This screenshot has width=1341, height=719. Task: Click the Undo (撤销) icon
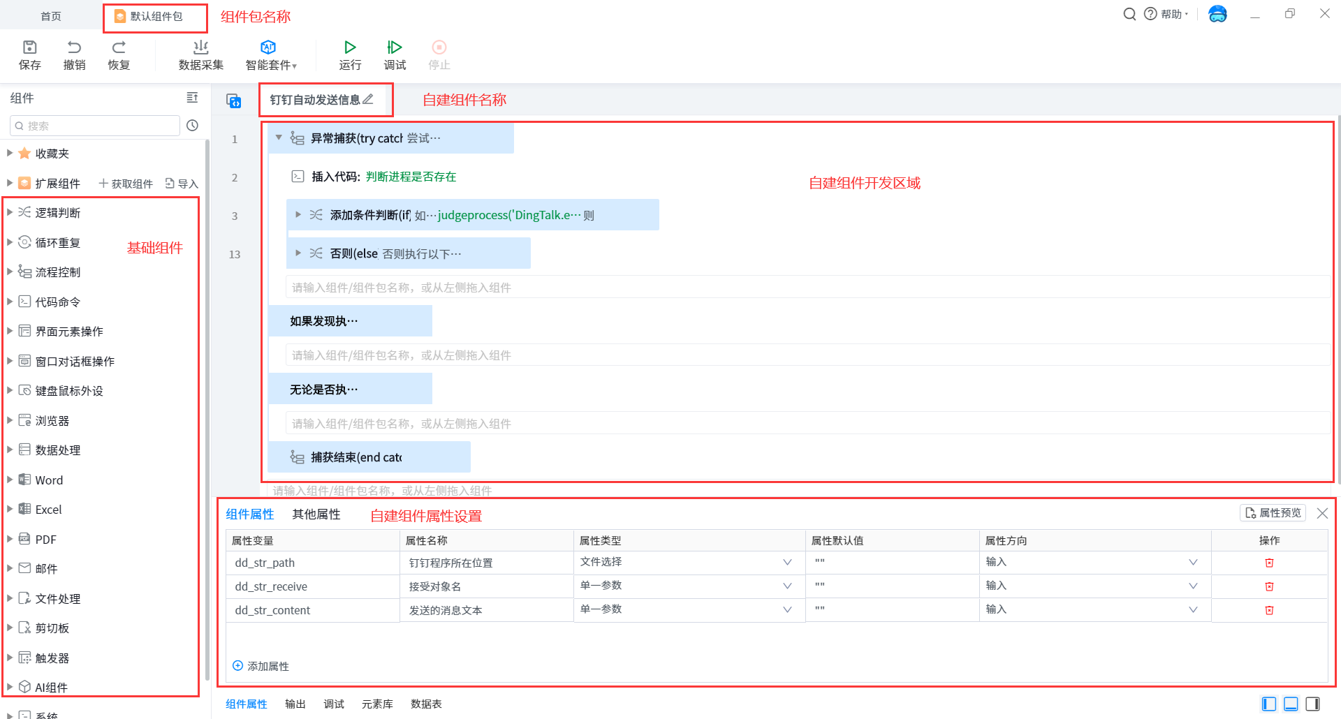click(74, 47)
